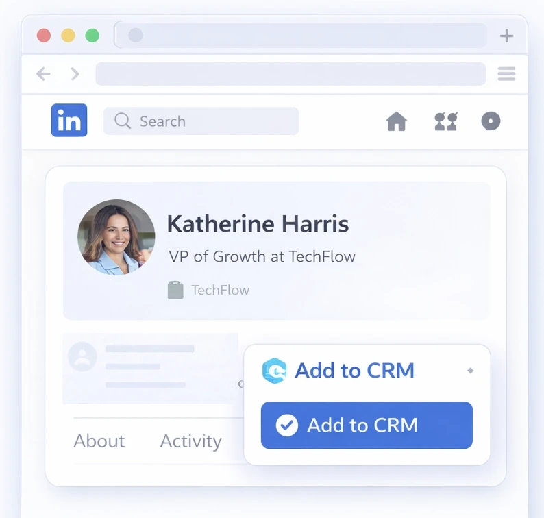Open the Home icon in navigation
544x518 pixels.
click(x=397, y=121)
